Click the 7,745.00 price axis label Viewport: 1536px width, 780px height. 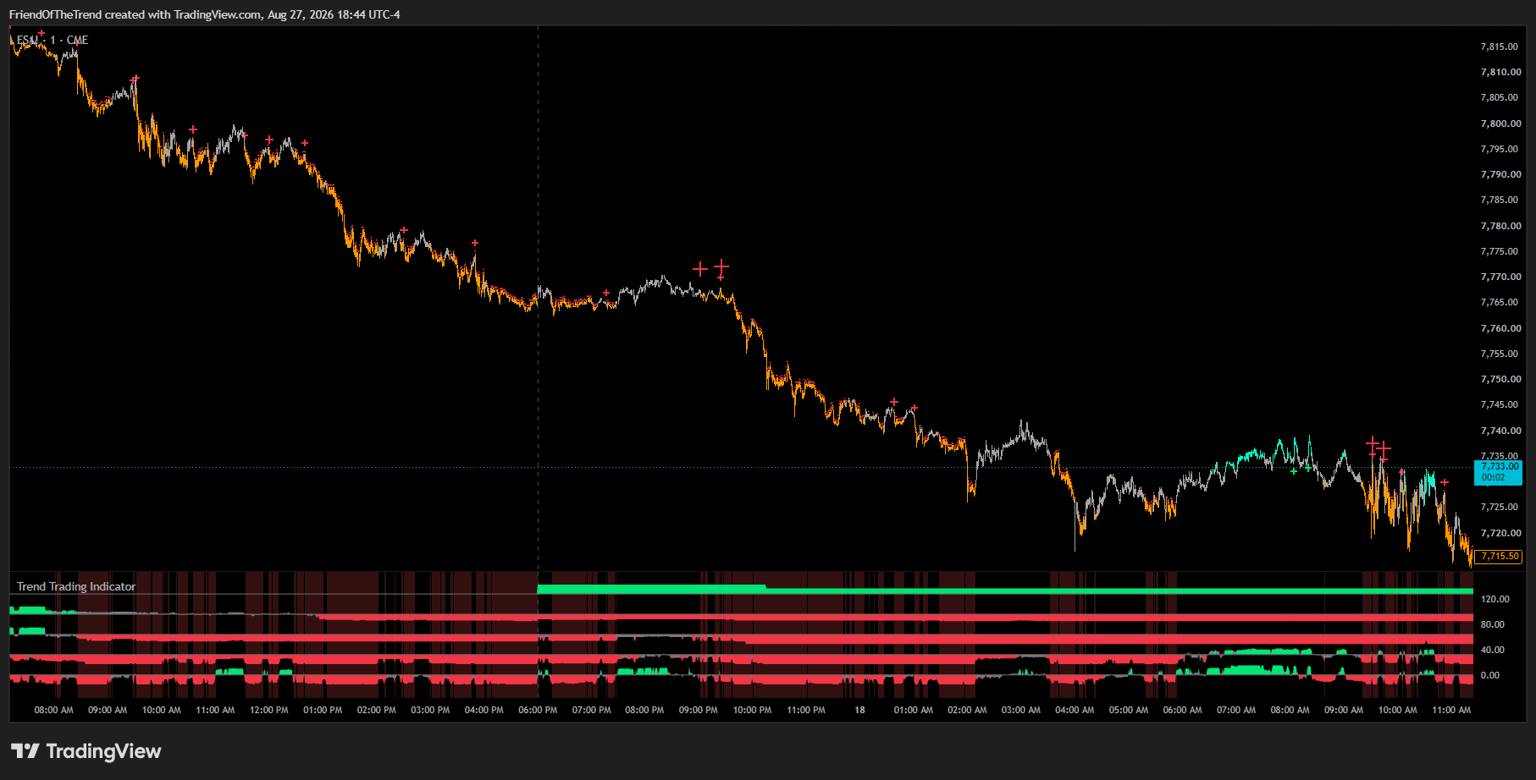[x=1500, y=404]
